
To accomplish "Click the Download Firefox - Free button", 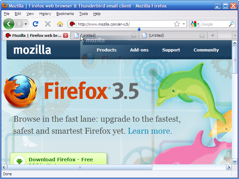I will (58, 159).
